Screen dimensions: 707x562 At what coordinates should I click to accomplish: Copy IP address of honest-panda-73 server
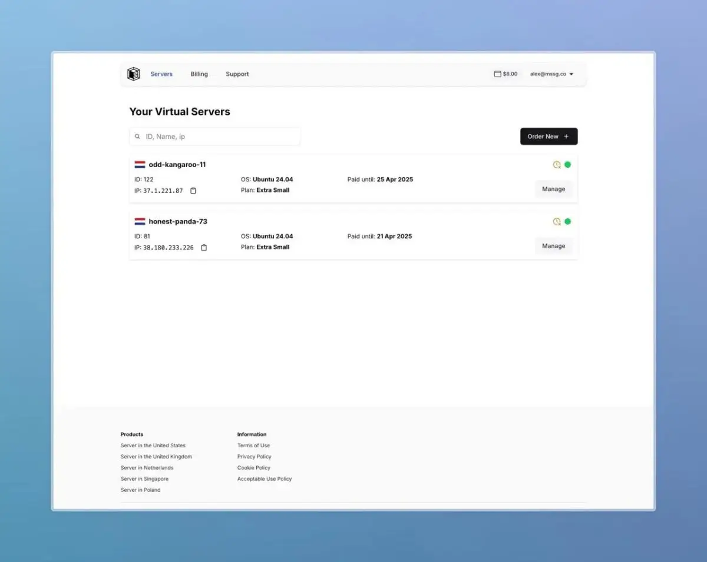pos(204,248)
